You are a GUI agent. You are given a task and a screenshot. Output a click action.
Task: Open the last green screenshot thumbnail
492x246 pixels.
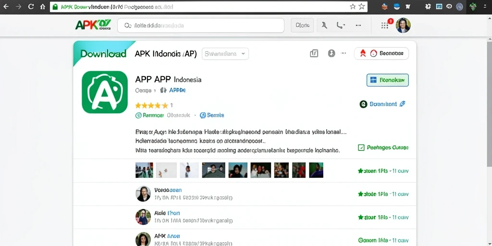[316, 170]
